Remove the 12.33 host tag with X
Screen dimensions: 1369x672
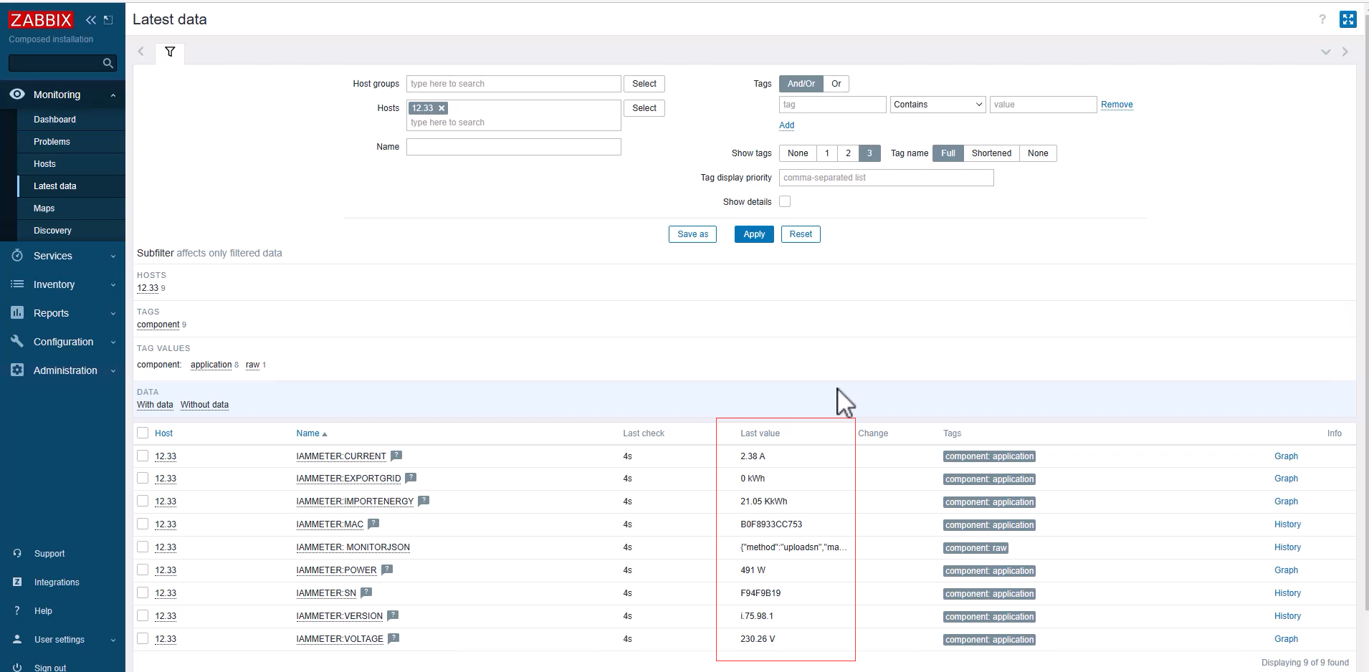[x=442, y=108]
